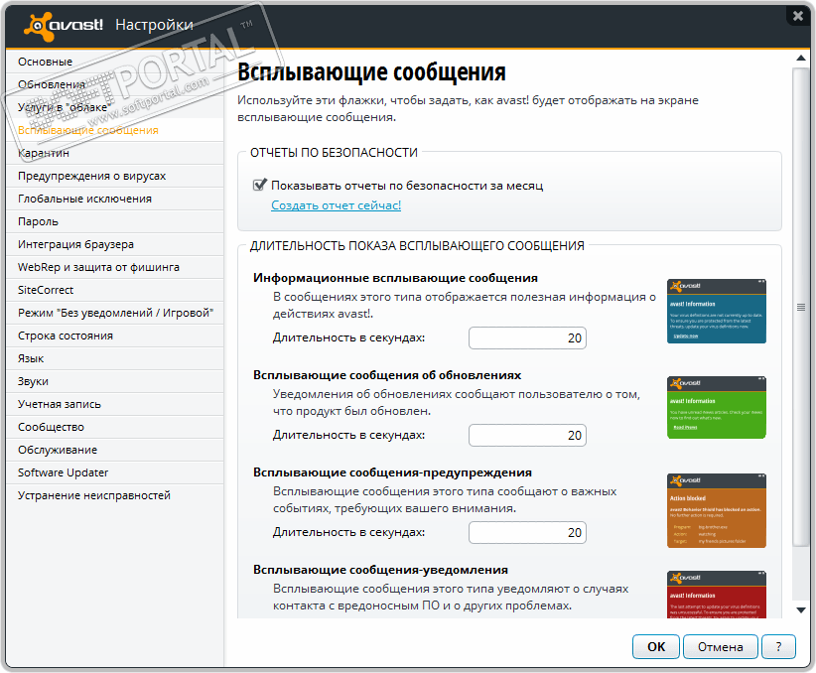The height and width of the screenshot is (673, 816).
Task: Confirm settings with OK button
Action: click(656, 647)
